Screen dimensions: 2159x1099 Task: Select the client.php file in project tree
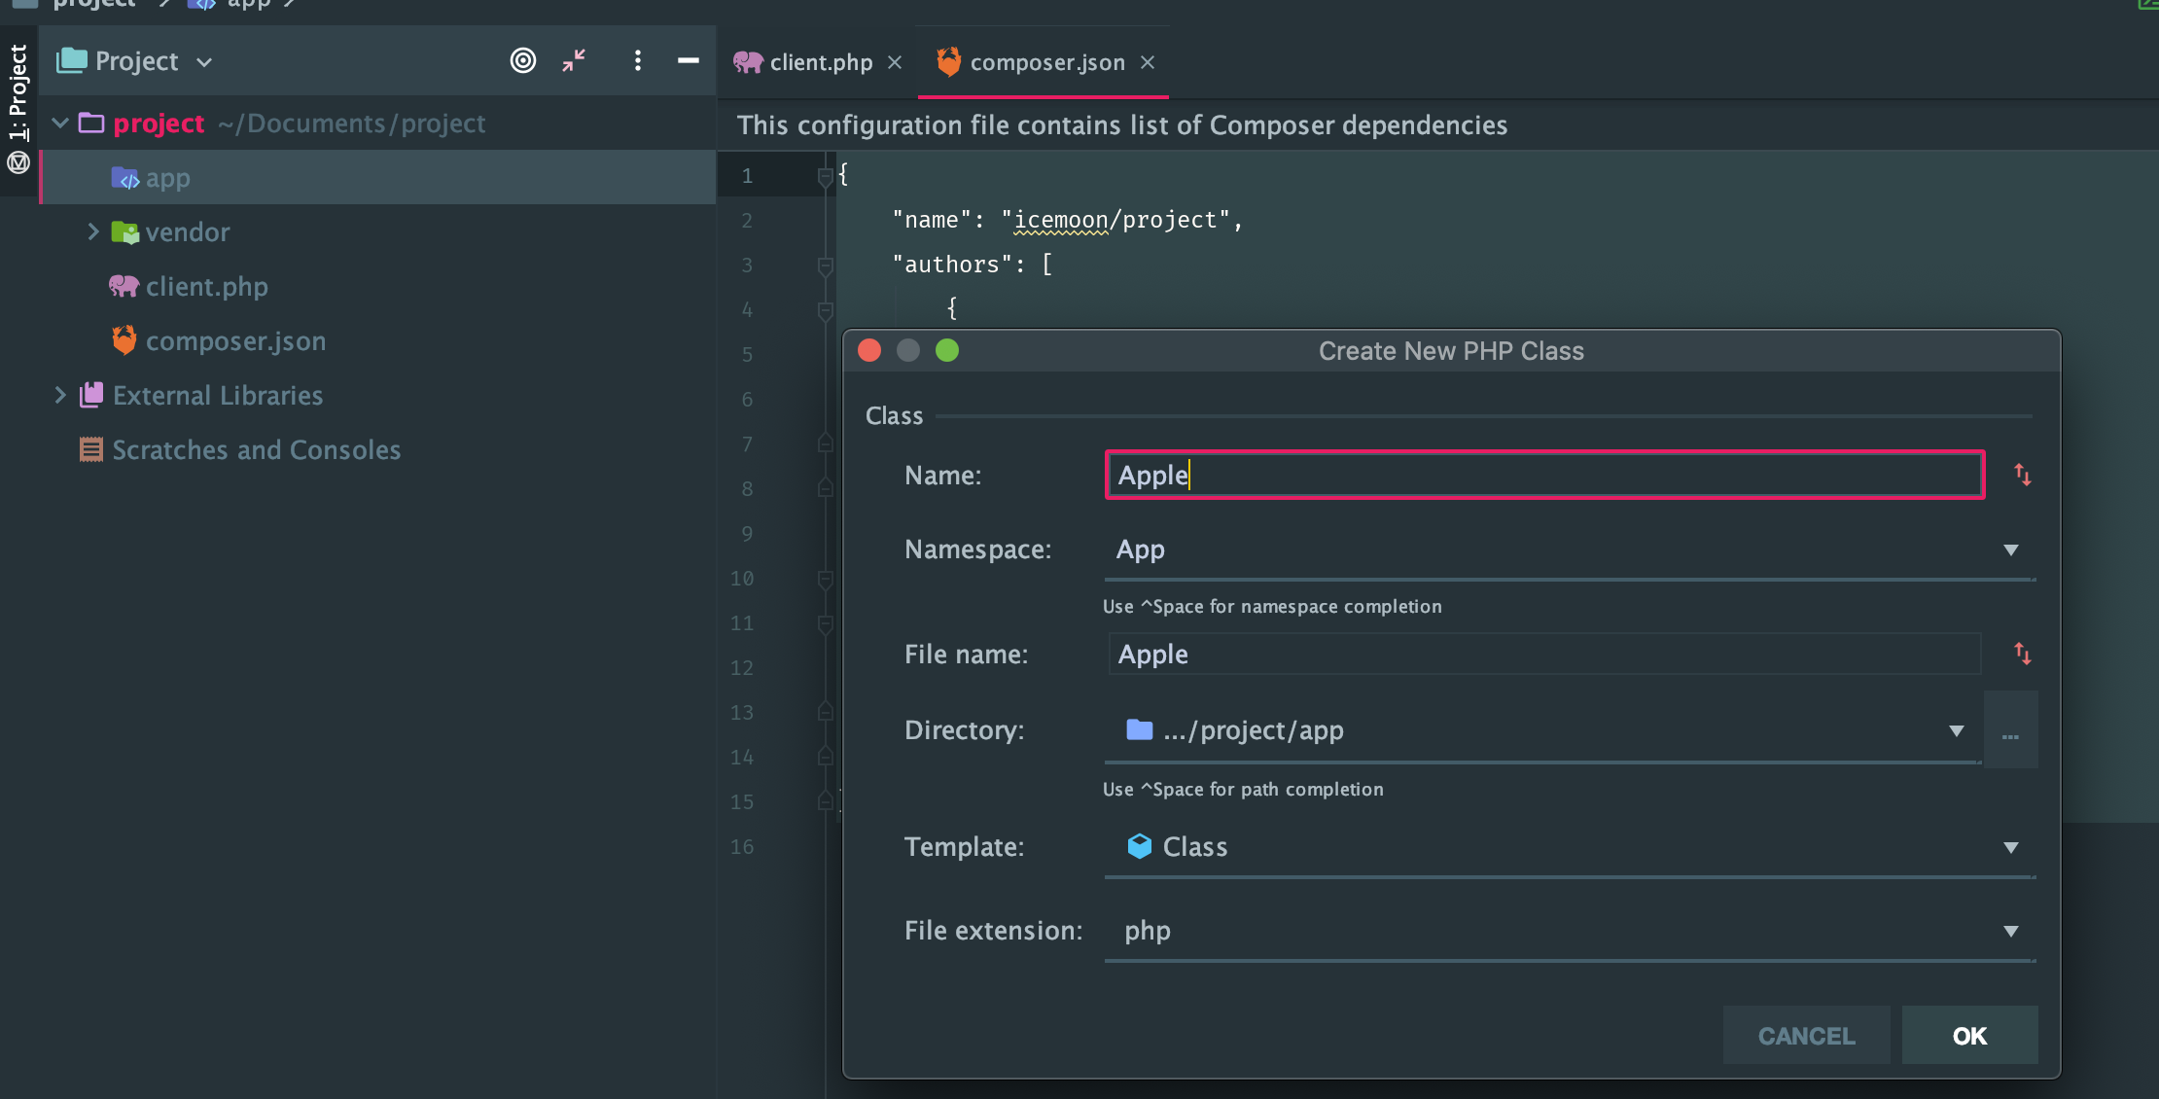point(206,287)
